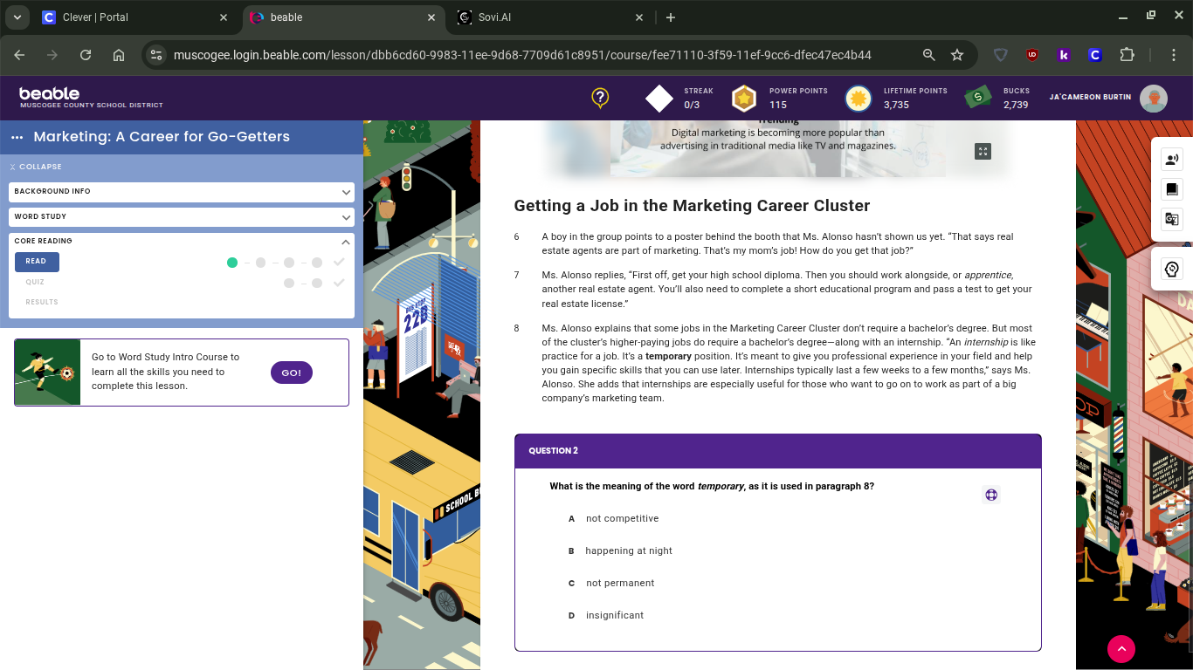The height and width of the screenshot is (670, 1193).
Task: Open the Google Translate tool
Action: click(1171, 221)
